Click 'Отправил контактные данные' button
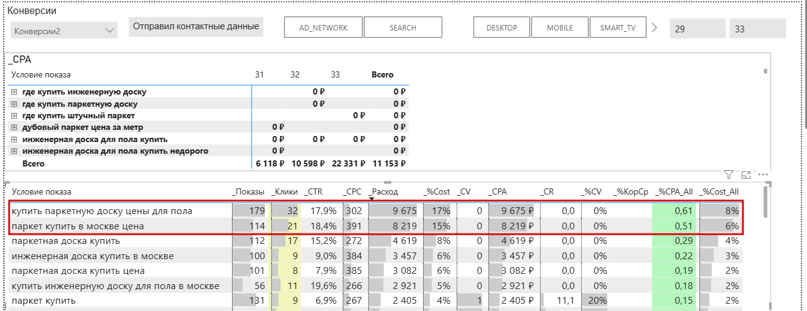The height and width of the screenshot is (311, 807). tap(196, 27)
